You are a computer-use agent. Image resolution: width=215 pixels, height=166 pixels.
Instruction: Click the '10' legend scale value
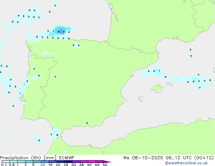[x=42, y=165]
